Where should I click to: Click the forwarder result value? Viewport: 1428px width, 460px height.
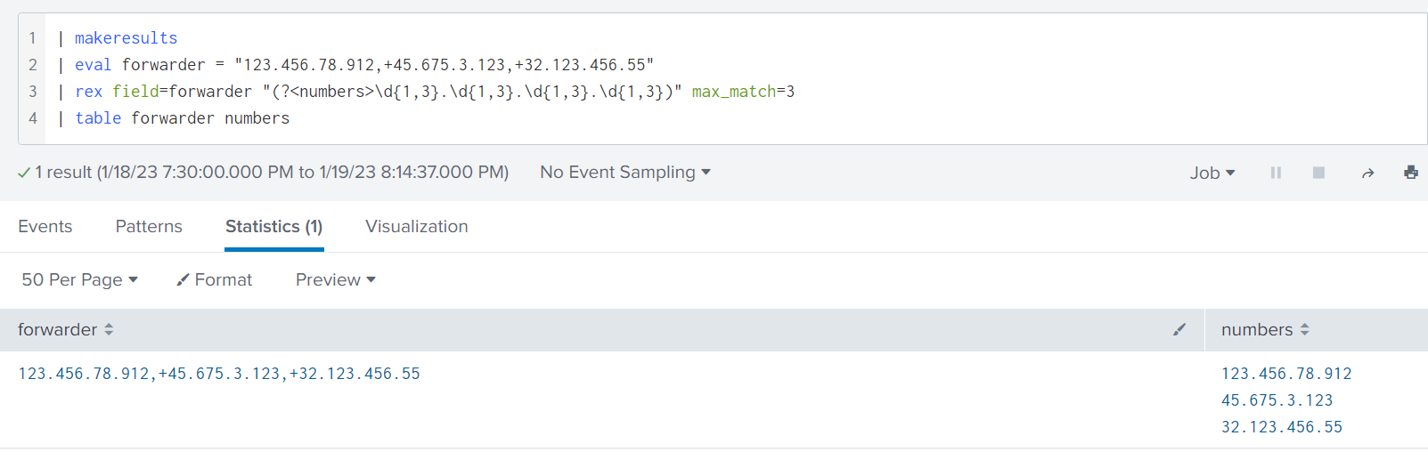219,375
